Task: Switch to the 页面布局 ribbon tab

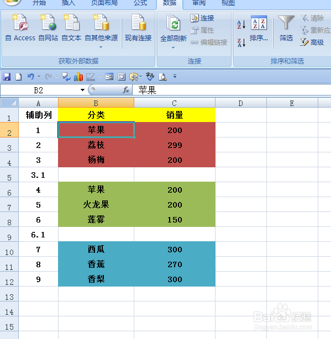Action: coord(104,3)
